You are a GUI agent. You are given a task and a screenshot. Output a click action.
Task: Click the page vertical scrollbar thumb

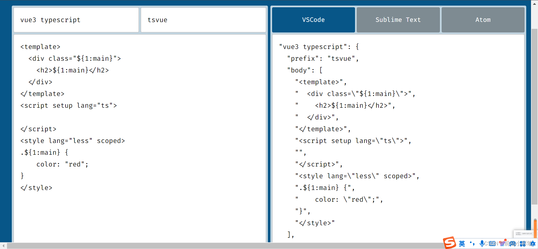[535, 117]
